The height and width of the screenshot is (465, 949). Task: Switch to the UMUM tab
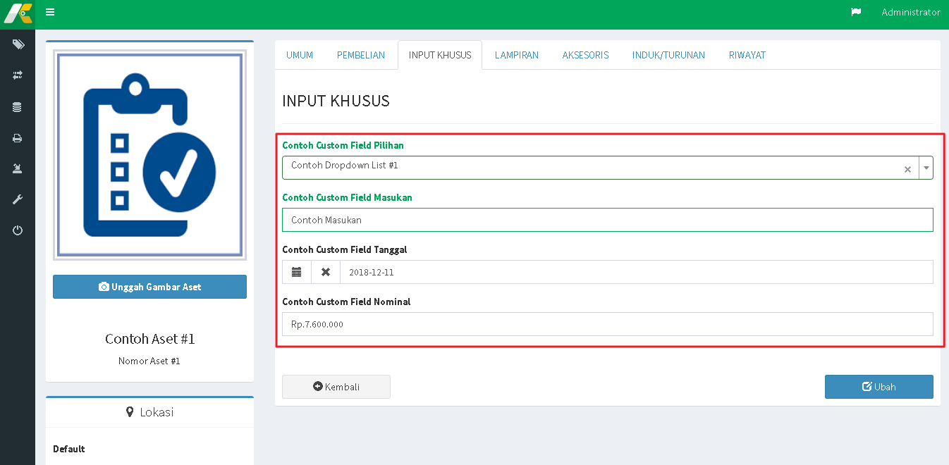[x=300, y=55]
